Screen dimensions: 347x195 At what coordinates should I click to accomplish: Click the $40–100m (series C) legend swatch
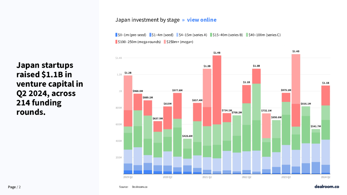coord(247,35)
